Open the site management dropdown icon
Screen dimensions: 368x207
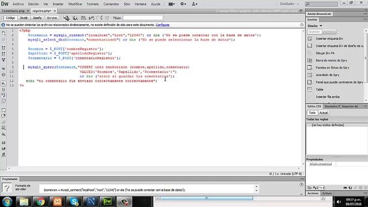tap(194, 4)
